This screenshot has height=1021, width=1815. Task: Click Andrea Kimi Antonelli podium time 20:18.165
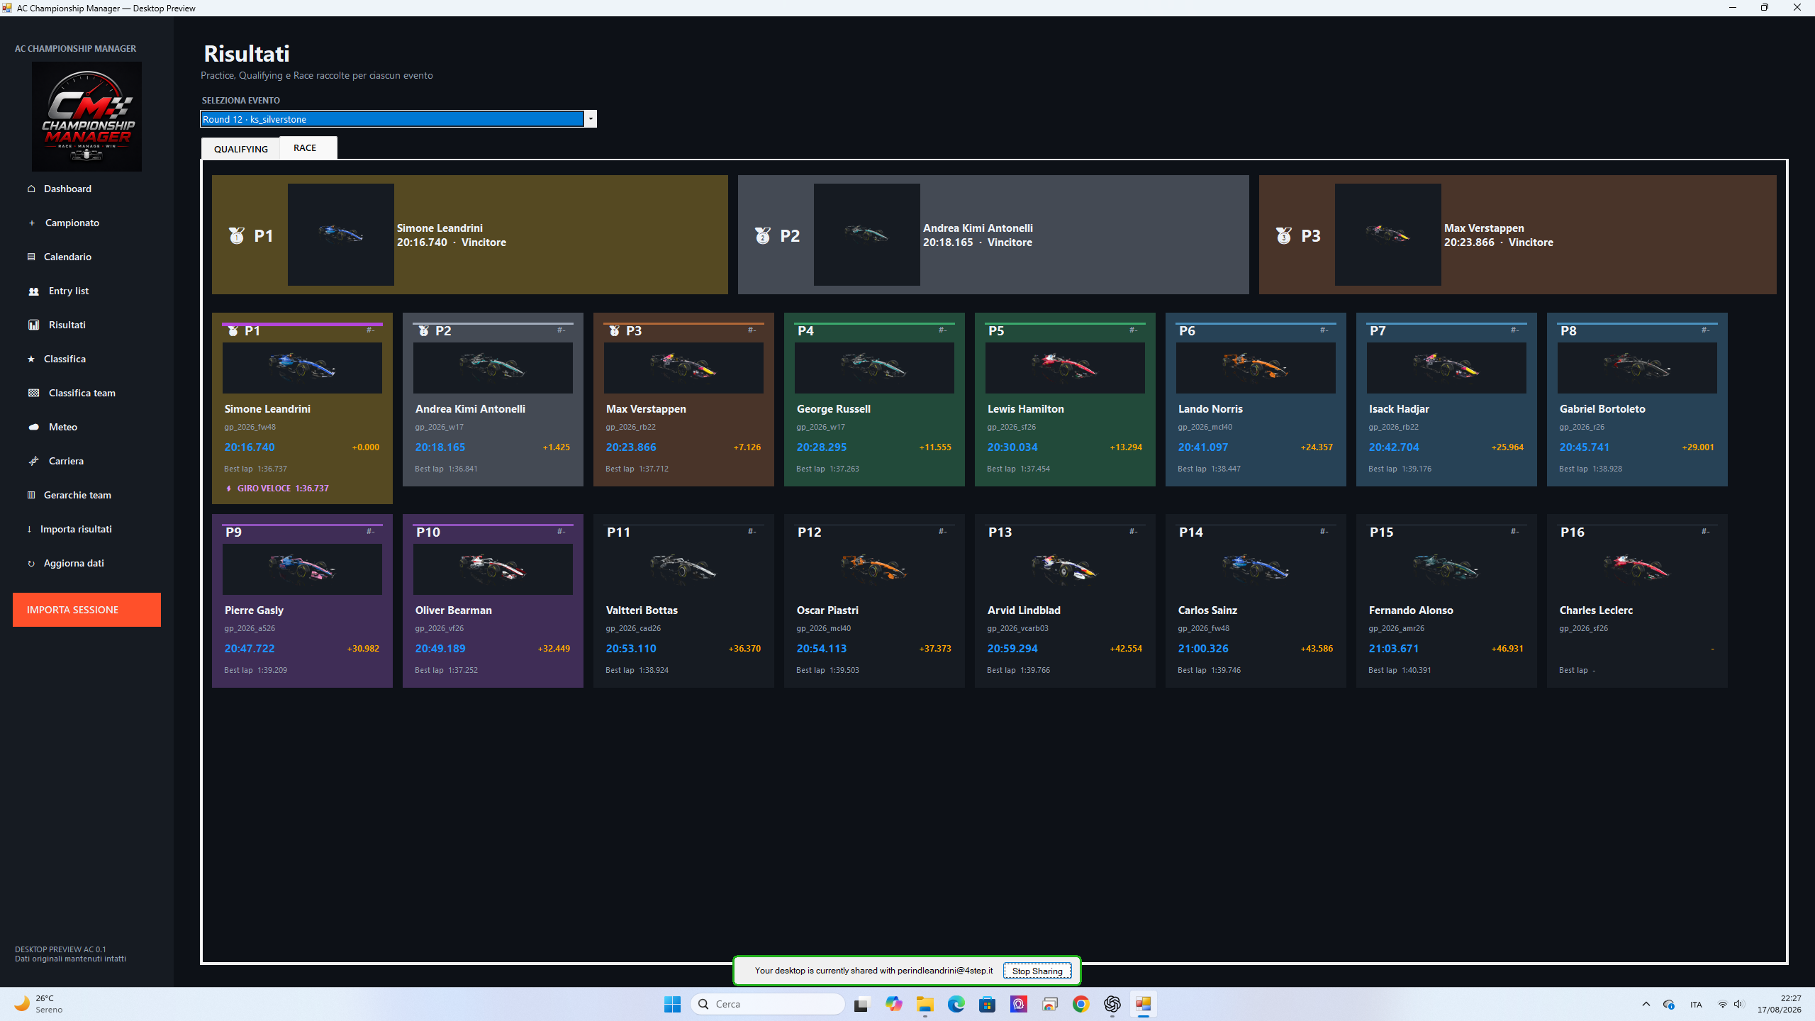pos(948,242)
